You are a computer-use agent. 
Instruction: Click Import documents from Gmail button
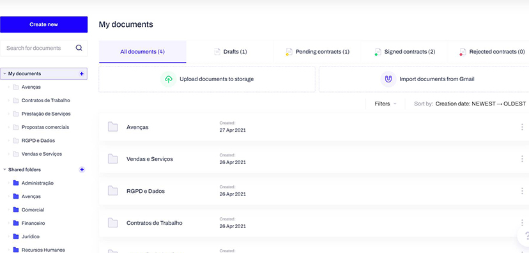pos(424,79)
